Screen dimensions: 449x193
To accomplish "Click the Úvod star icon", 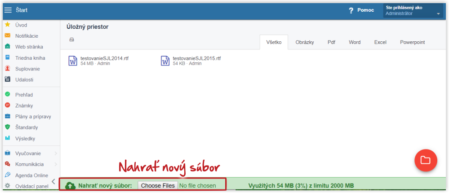I will (8, 25).
